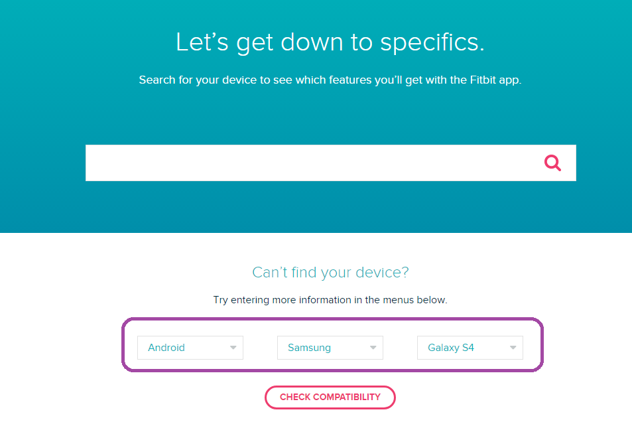Click the "Search for your device" subtitle text
This screenshot has width=632, height=430.
click(x=330, y=80)
